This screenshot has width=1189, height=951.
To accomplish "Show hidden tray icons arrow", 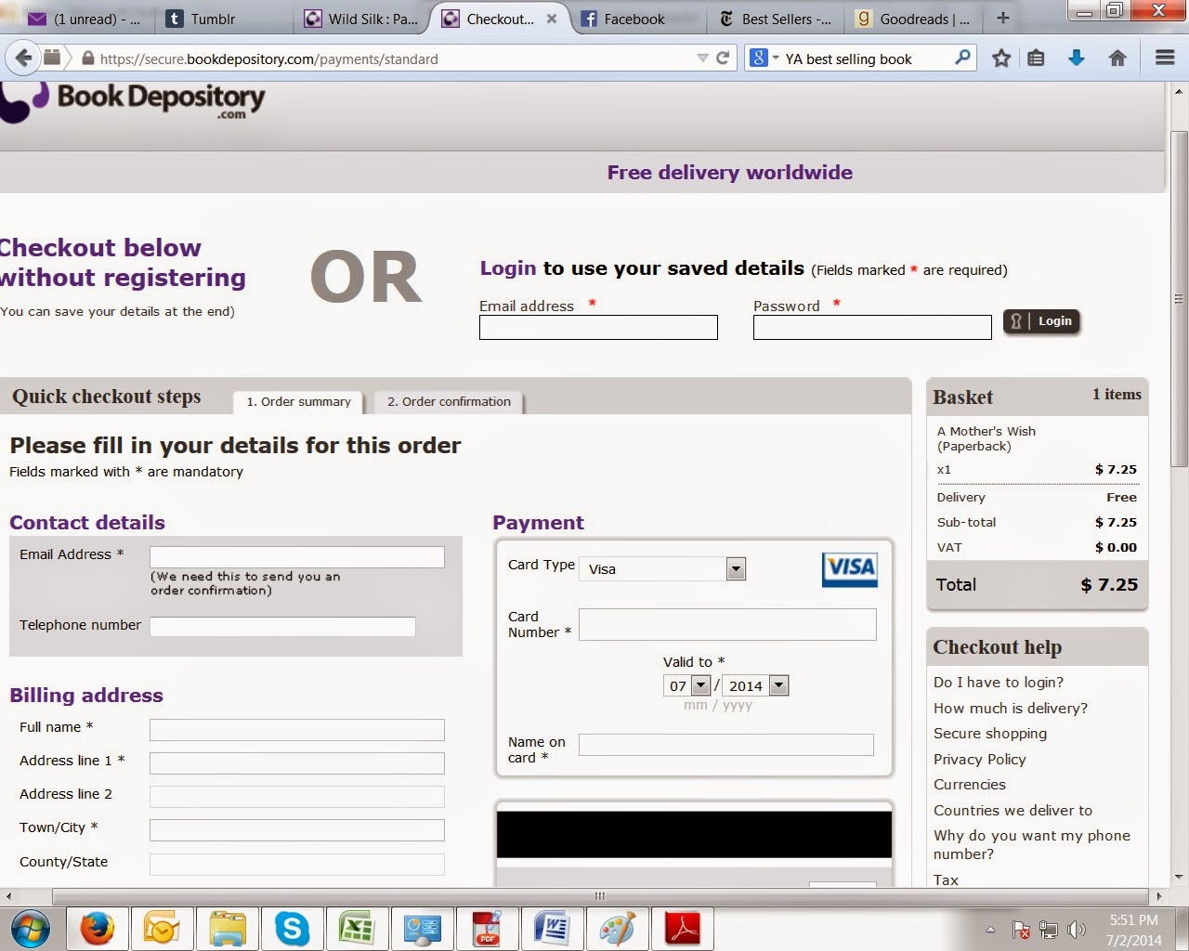I will coord(990,929).
